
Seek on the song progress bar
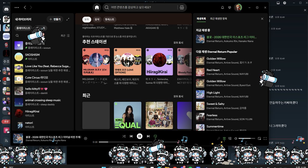click(x=140, y=142)
